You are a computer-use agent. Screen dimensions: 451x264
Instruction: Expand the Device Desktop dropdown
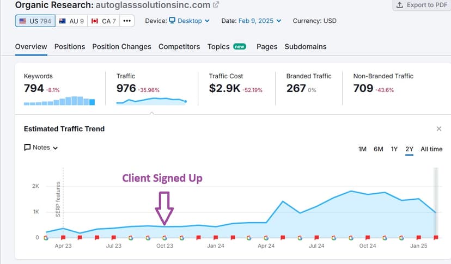point(189,21)
